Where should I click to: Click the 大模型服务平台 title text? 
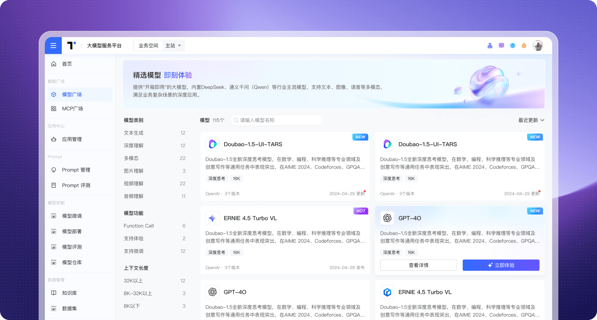tap(104, 46)
